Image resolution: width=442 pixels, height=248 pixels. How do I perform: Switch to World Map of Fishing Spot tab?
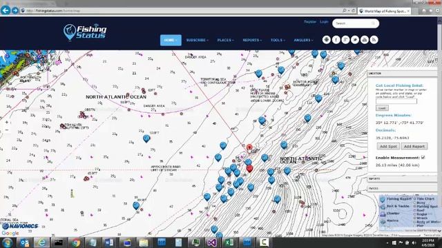[385, 11]
